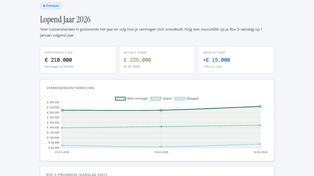The image size is (314, 176).
Task: Click the dotted Sparen legend swatch
Action: click(156, 99)
